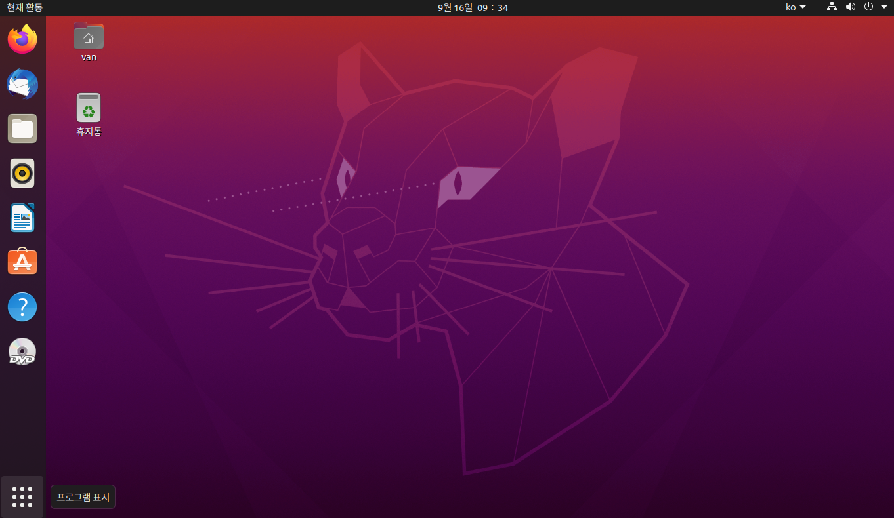Image resolution: width=894 pixels, height=518 pixels.
Task: Click the power icon in top bar
Action: pyautogui.click(x=868, y=7)
